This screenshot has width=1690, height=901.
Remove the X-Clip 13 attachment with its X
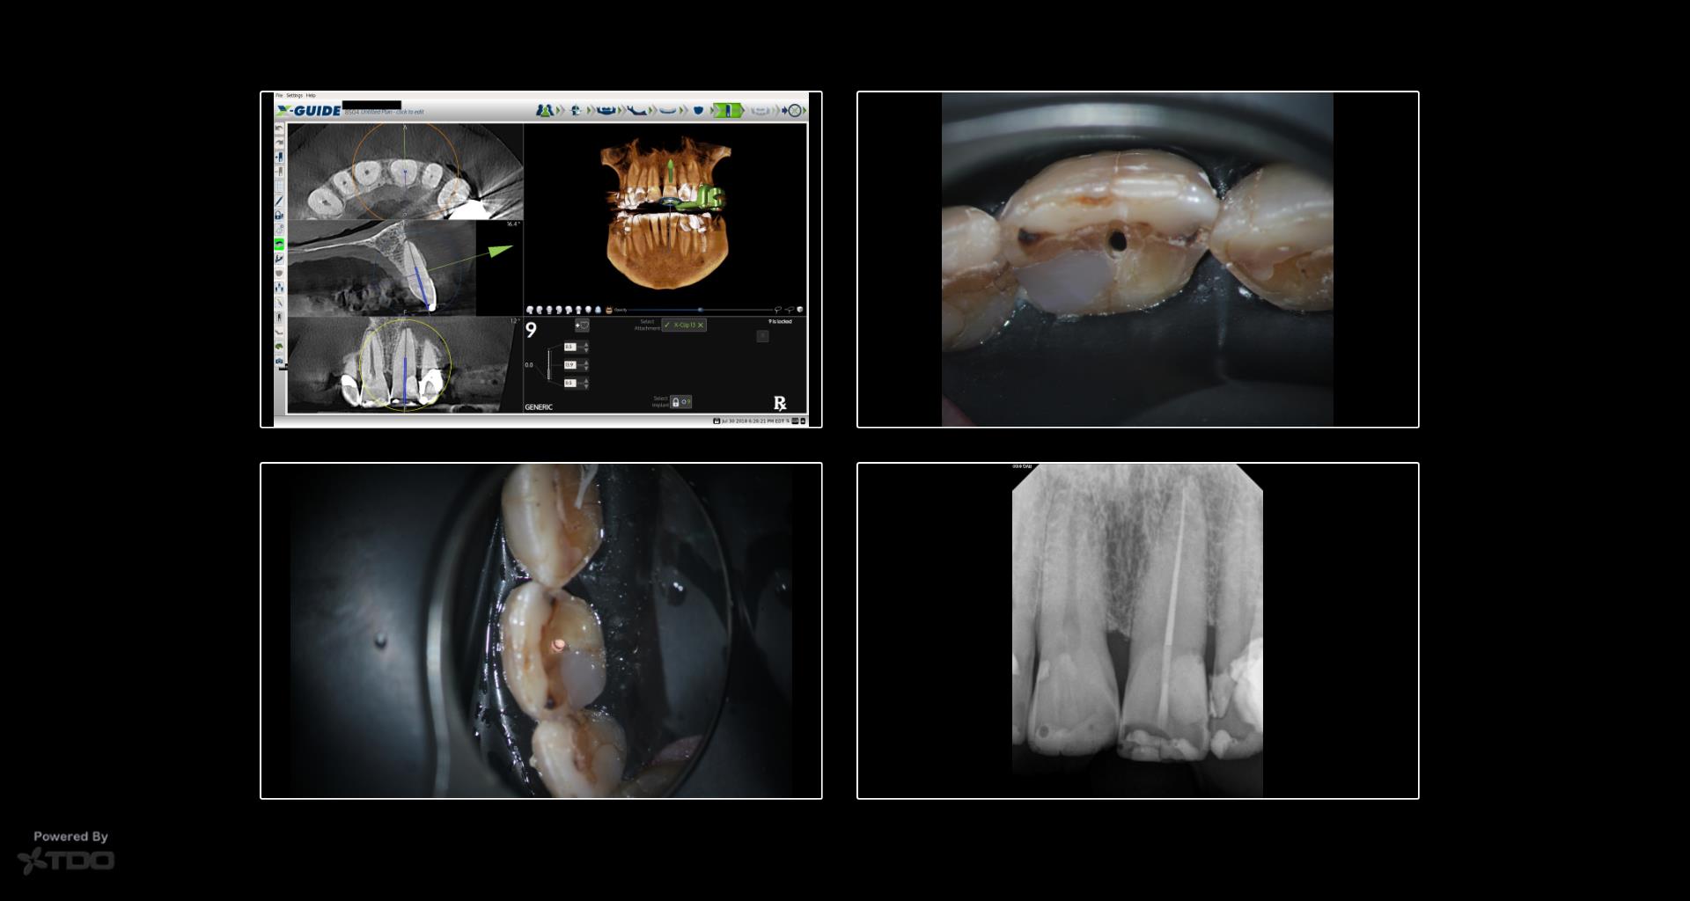click(x=701, y=326)
